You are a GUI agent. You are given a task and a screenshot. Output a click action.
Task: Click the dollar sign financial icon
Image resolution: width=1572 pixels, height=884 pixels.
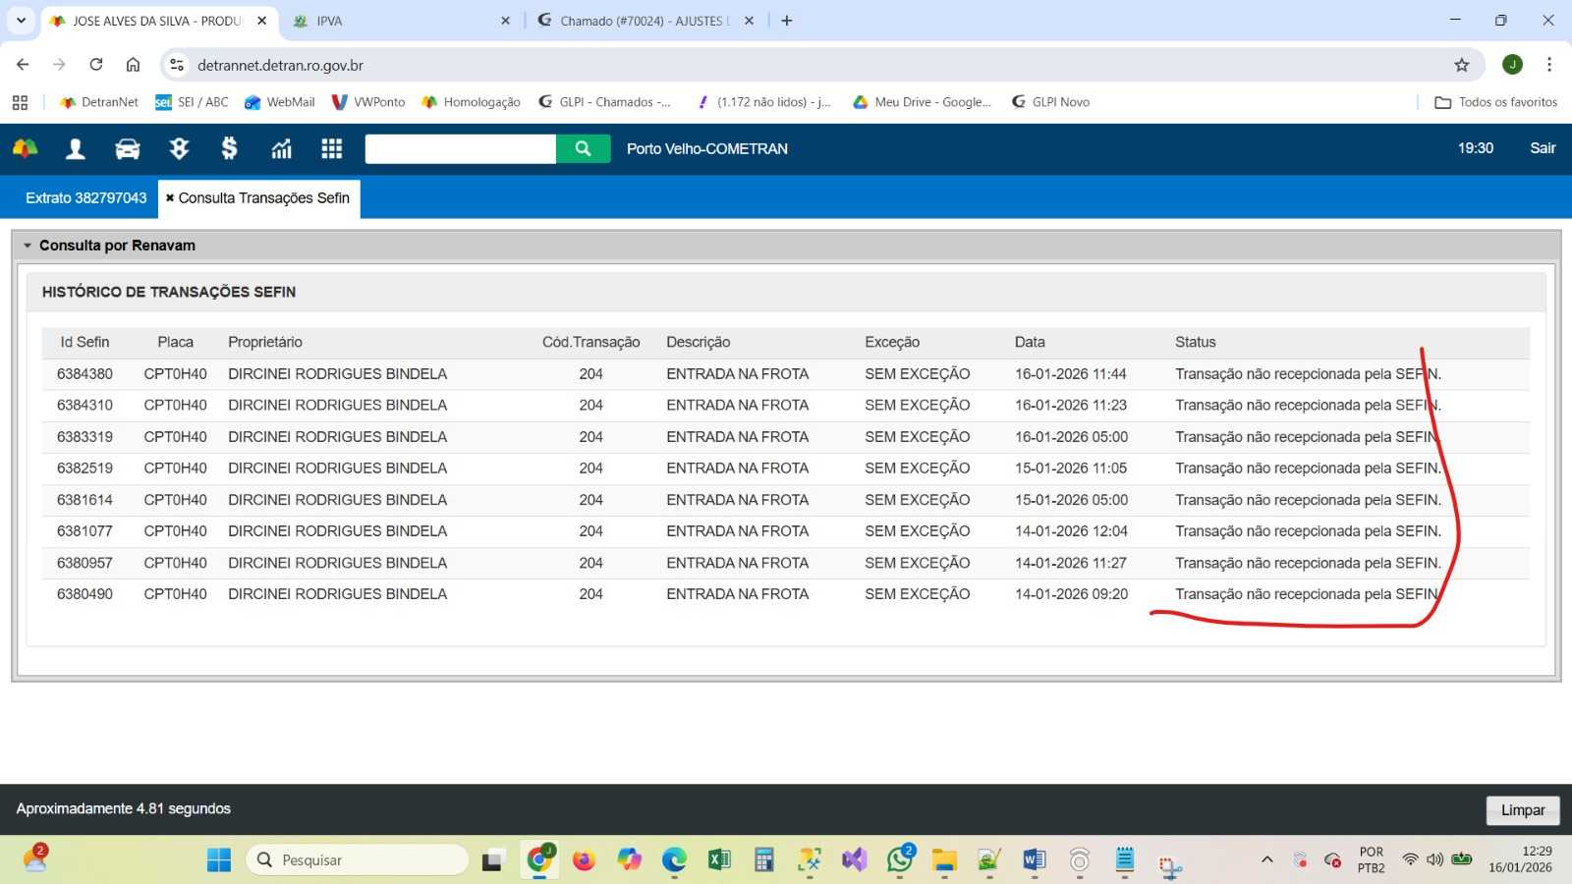(x=229, y=148)
